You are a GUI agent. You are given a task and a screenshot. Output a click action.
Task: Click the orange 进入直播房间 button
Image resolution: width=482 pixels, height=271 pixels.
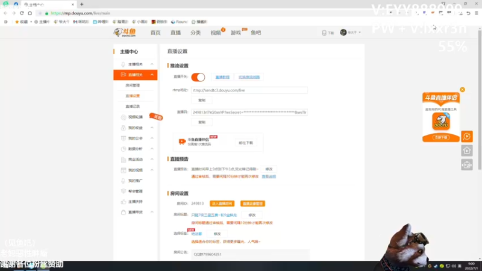[x=222, y=204]
